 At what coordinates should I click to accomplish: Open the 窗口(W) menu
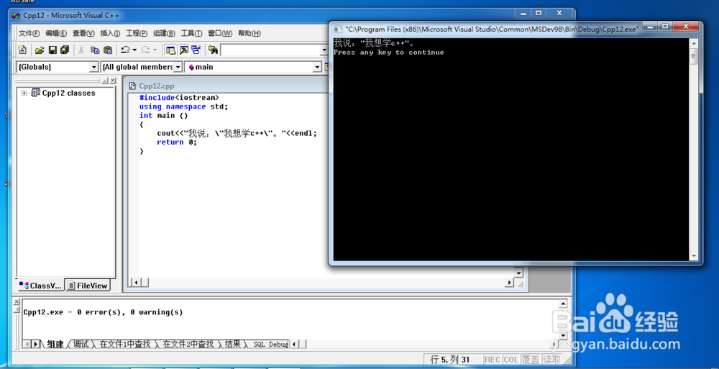pyautogui.click(x=220, y=33)
